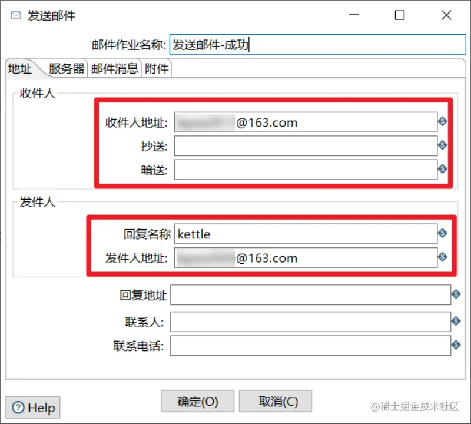Click variable icon beside 收件人地址 field
The height and width of the screenshot is (424, 471).
(442, 121)
